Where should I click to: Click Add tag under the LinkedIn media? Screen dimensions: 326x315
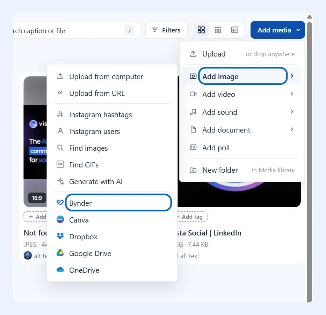[192, 217]
